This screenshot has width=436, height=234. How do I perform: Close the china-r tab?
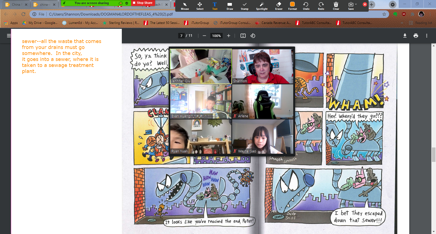tap(54, 5)
